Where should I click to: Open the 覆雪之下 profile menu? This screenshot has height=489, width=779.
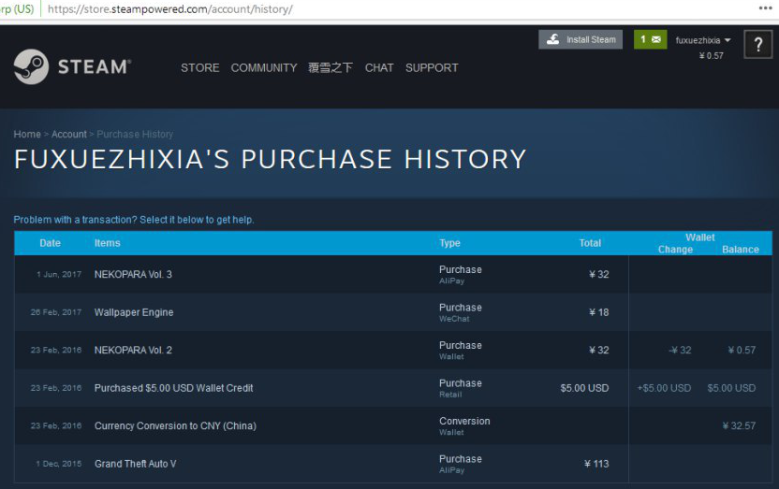[x=331, y=67]
